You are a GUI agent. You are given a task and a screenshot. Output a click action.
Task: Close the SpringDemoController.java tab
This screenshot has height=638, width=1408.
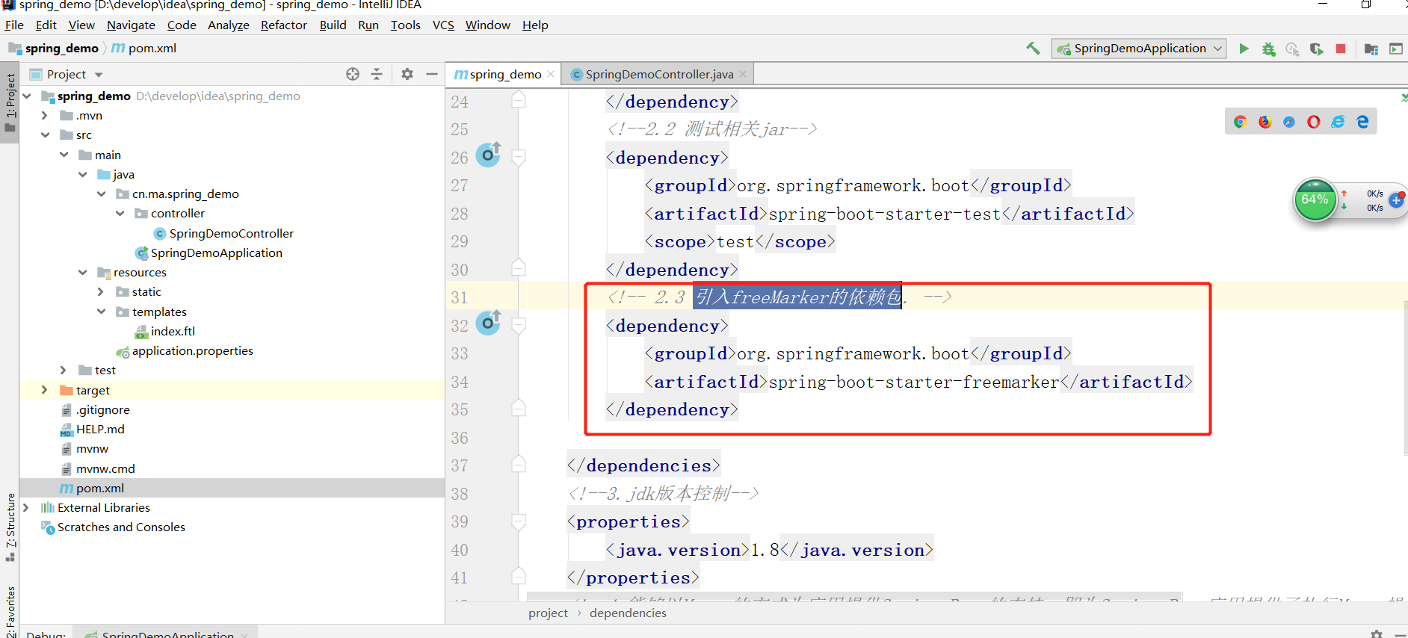(743, 74)
